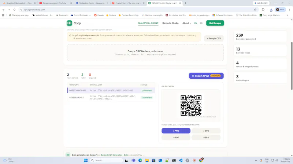The image size is (293, 164).
Task: Click the digital link for 00036000291452
Action: [x=113, y=97]
